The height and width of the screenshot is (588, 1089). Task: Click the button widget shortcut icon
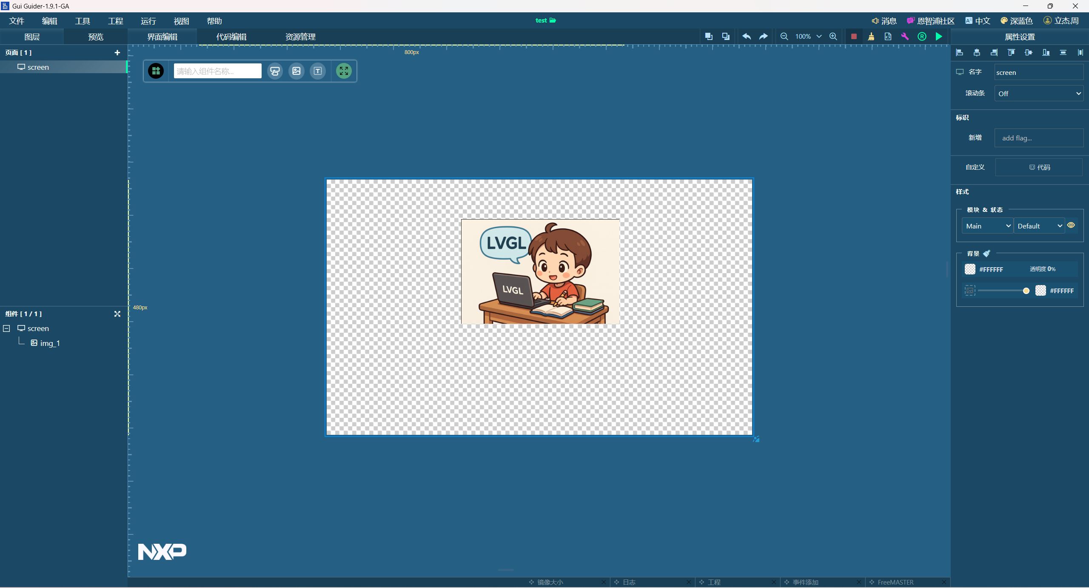275,71
